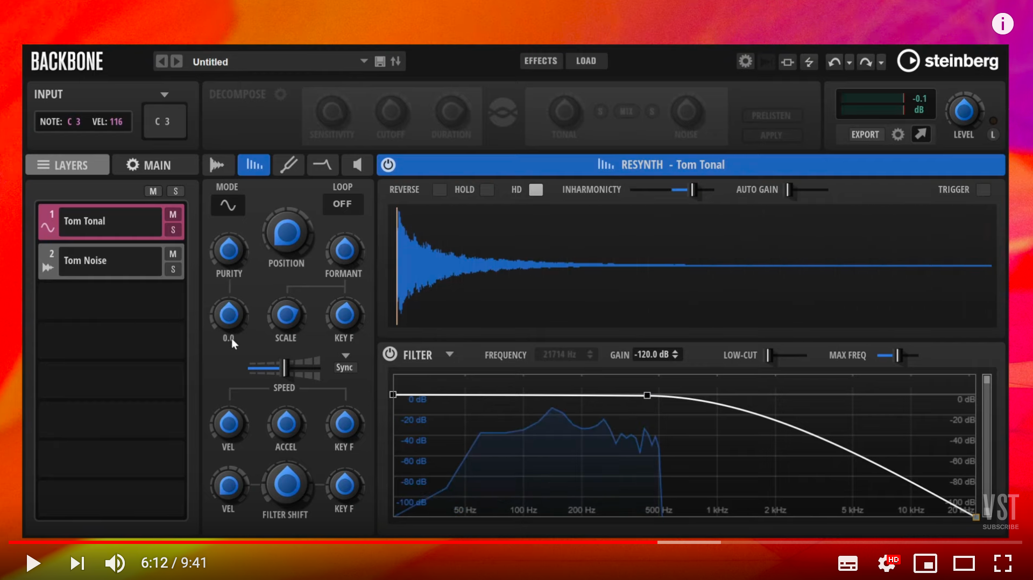The width and height of the screenshot is (1033, 580).
Task: Click the preset arrows icon beside save
Action: pyautogui.click(x=395, y=61)
